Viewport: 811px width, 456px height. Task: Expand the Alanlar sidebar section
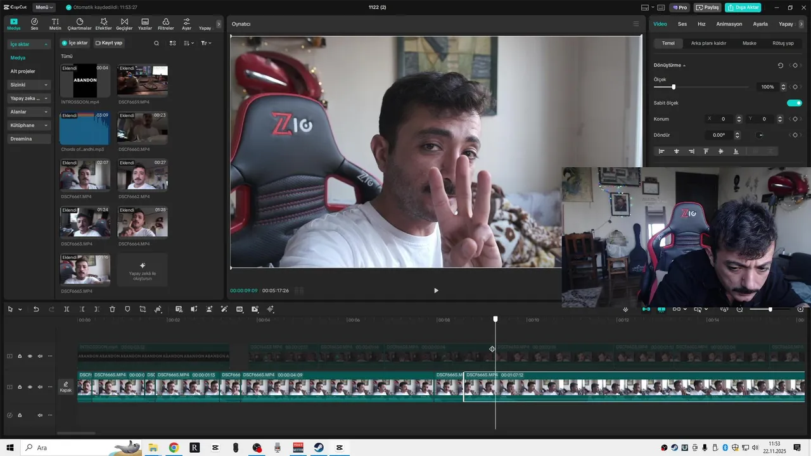(x=29, y=111)
